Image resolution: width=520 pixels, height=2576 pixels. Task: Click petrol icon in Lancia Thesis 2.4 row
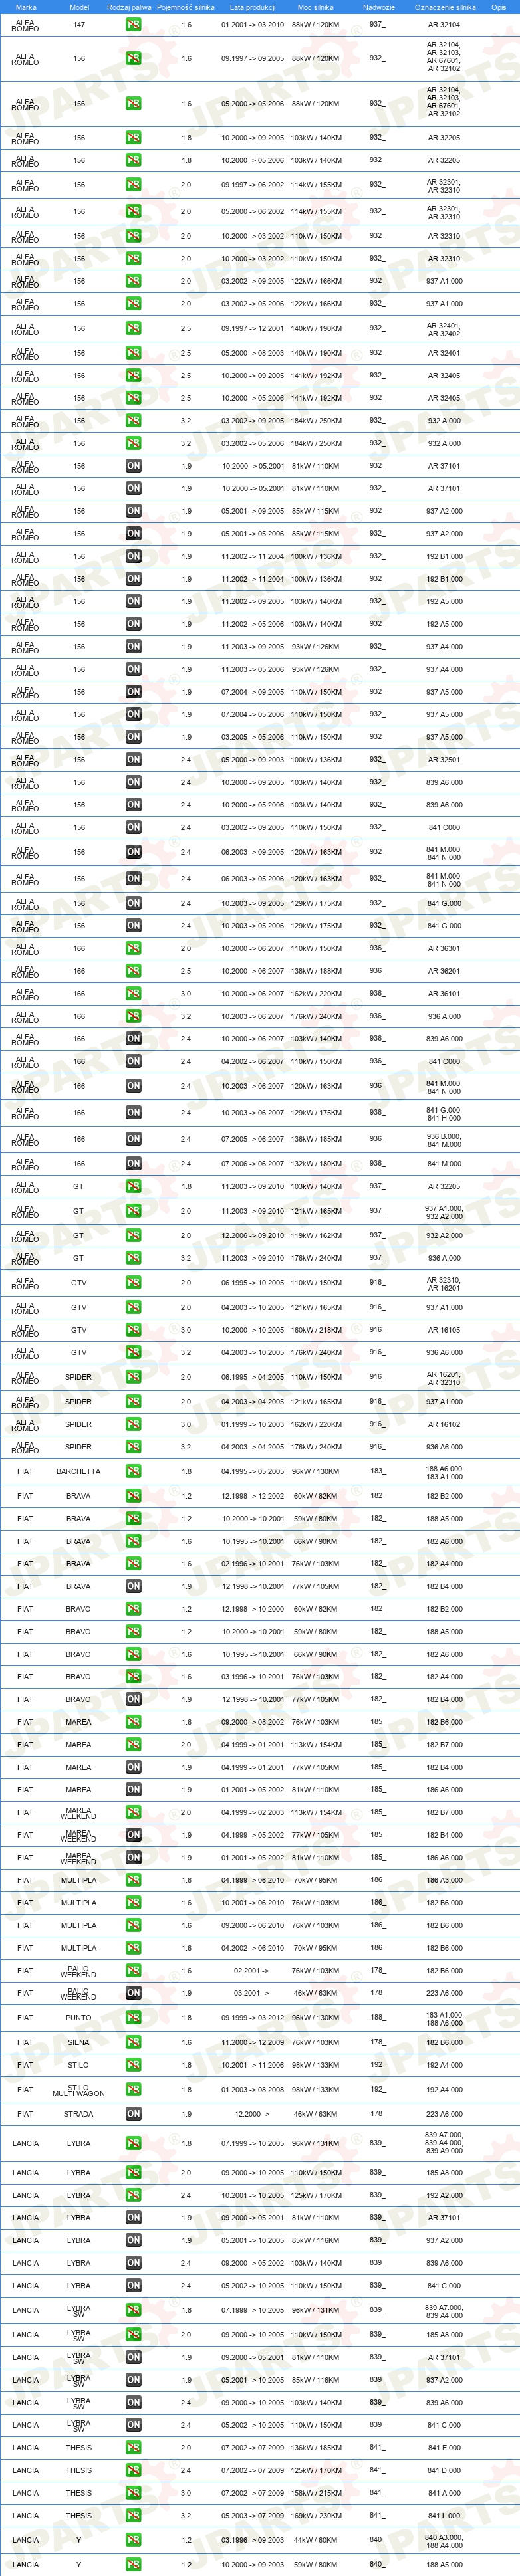click(133, 2470)
